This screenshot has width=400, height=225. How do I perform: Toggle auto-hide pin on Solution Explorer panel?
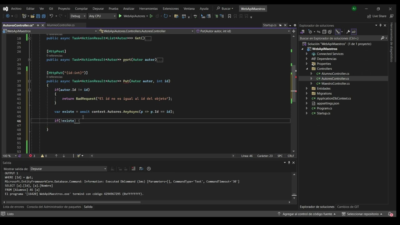tap(380, 25)
